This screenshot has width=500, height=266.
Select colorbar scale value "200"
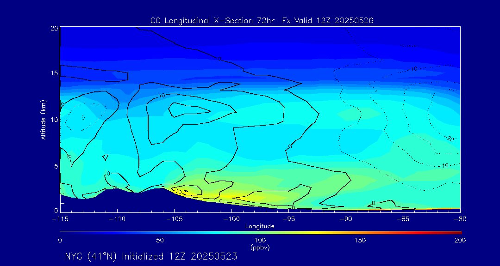[x=461, y=240]
